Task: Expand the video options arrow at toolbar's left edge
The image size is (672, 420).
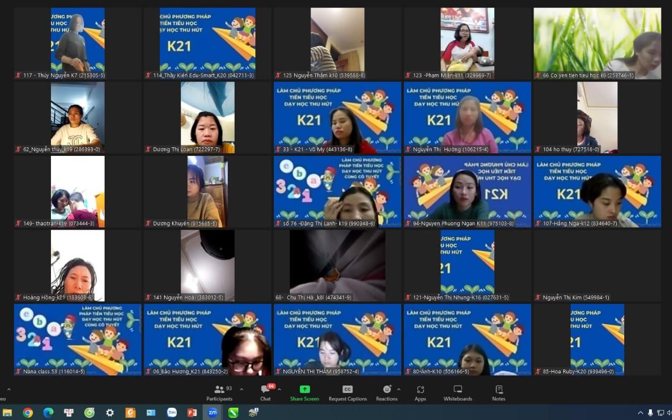Action: (8, 390)
